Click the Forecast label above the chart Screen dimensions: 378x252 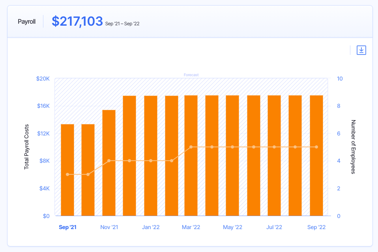click(191, 75)
